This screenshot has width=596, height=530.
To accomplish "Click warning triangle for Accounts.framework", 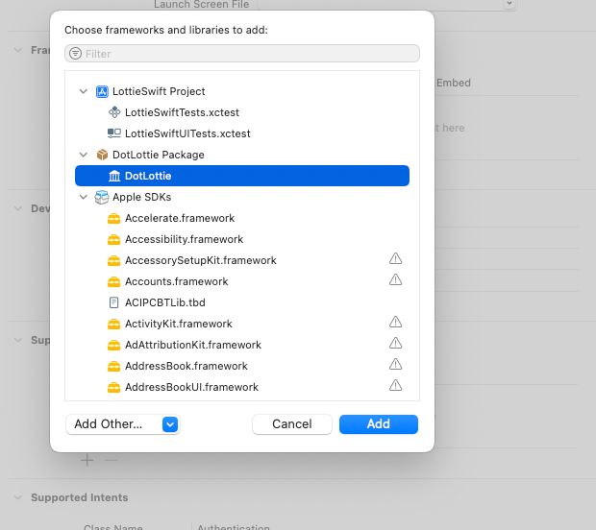I will (395, 279).
